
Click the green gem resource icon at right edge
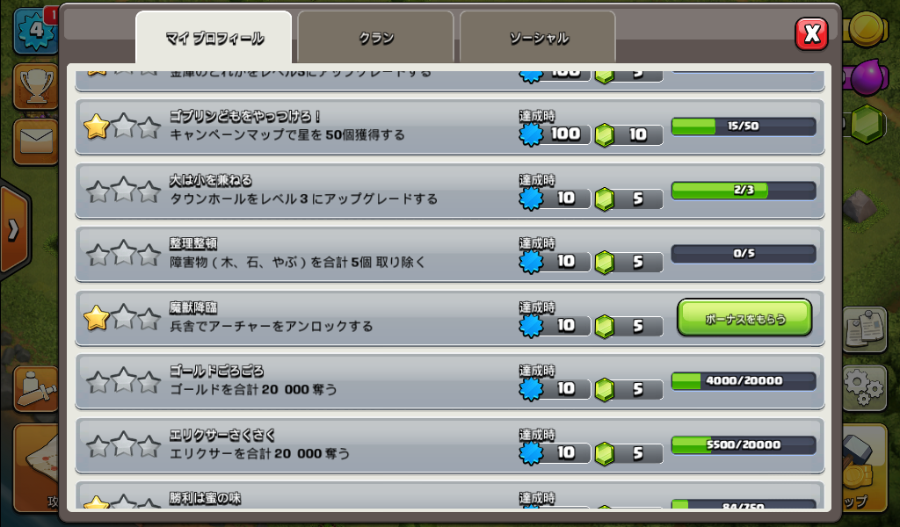[866, 123]
